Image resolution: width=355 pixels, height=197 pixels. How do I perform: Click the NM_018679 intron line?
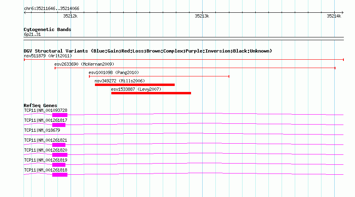click(183, 134)
